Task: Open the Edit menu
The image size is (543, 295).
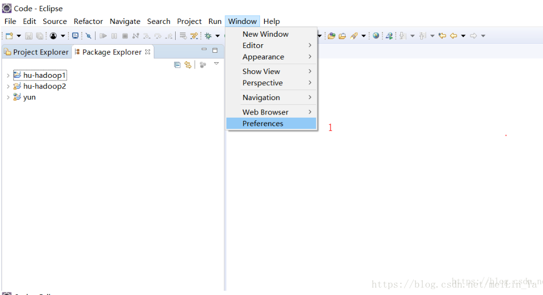Action: click(x=29, y=21)
